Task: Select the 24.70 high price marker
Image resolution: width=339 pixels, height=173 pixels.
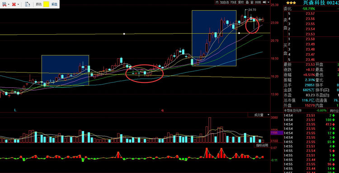Action: pyautogui.click(x=252, y=10)
